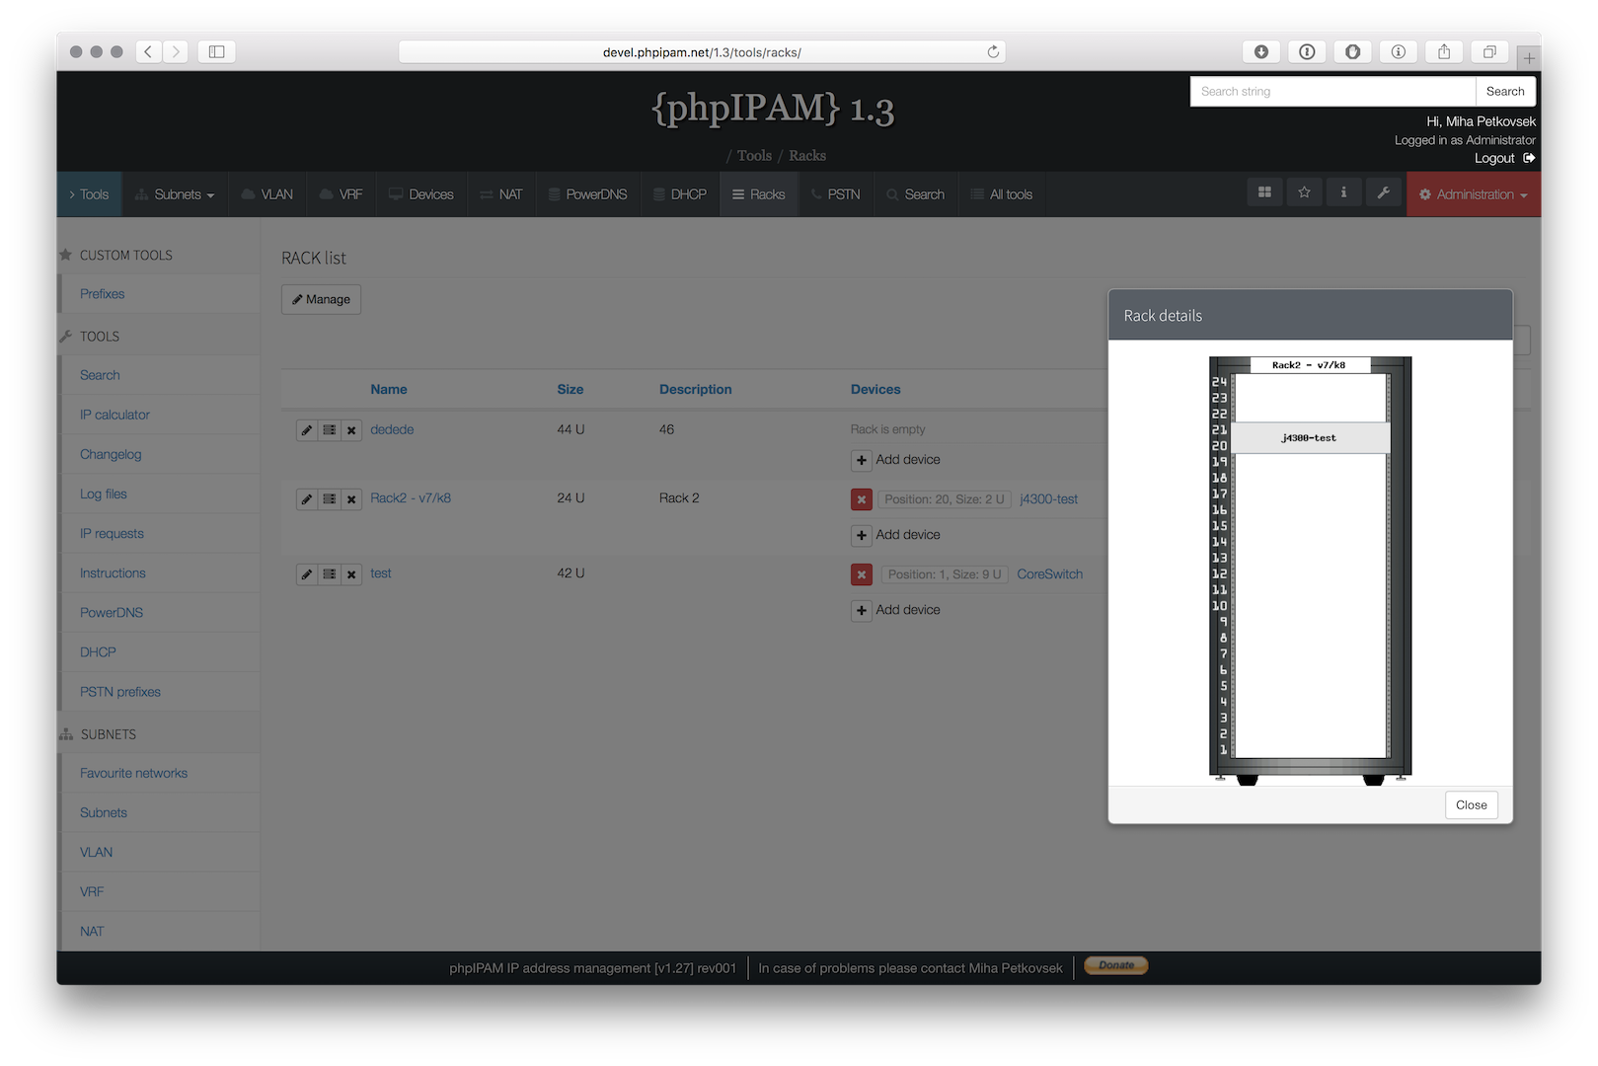Open the wrench settings icon in navbar
This screenshot has width=1598, height=1066.
[1383, 192]
